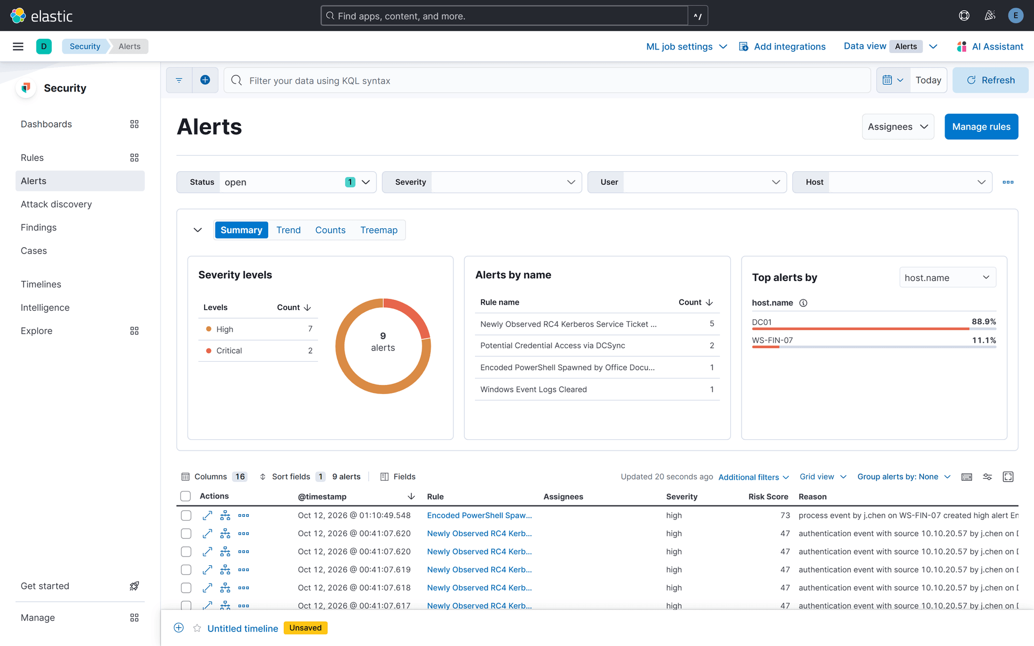Check the 00:41:07.619 alert checkbox
The width and height of the screenshot is (1034, 646).
[x=186, y=570]
